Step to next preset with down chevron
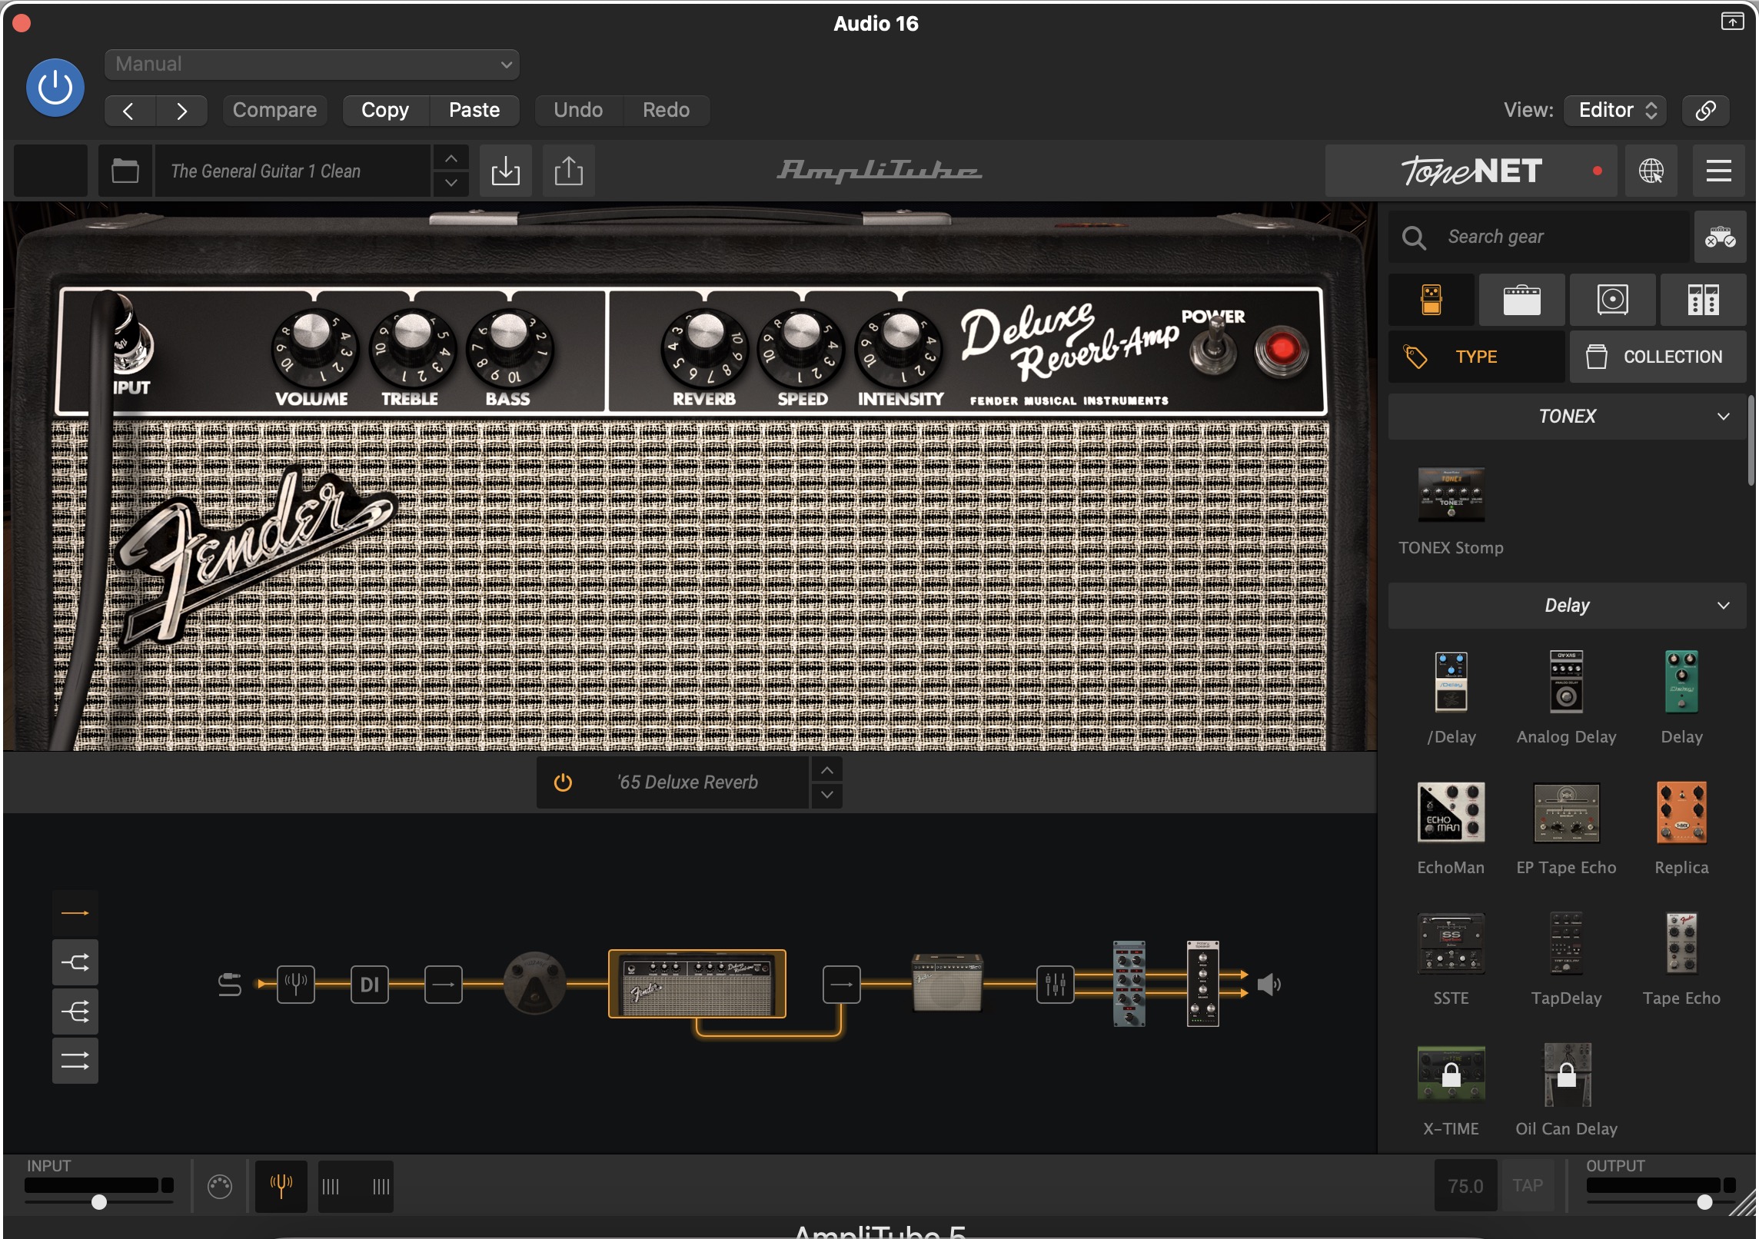This screenshot has height=1239, width=1759. pyautogui.click(x=451, y=184)
